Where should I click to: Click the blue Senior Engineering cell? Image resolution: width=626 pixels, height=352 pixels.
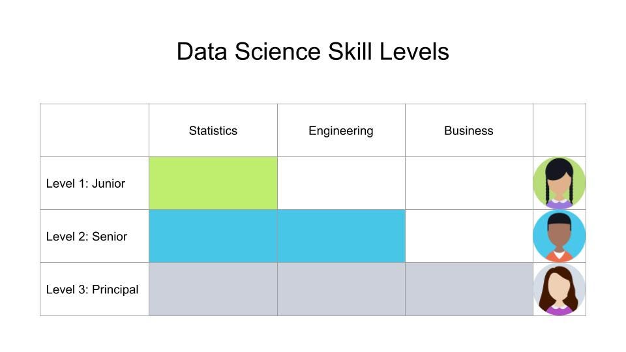point(341,236)
